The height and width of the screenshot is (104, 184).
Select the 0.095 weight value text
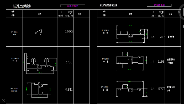(69, 31)
